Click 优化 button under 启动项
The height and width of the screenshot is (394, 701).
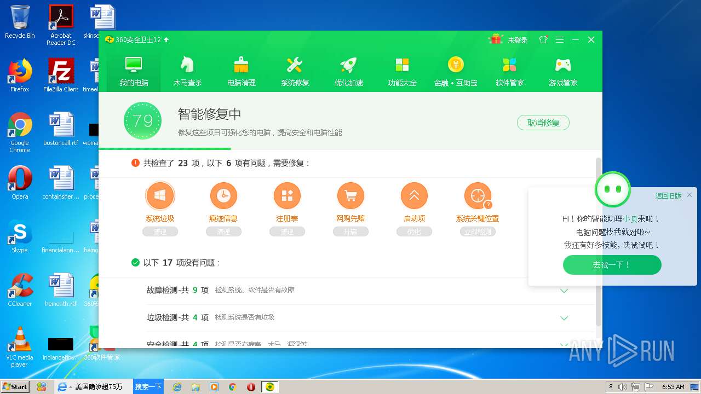[414, 232]
